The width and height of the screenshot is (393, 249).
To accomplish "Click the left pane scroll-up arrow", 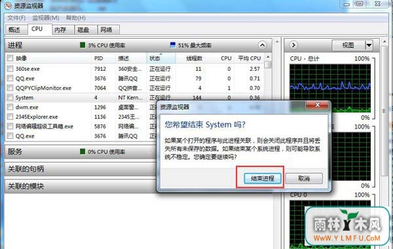I will coord(277,41).
